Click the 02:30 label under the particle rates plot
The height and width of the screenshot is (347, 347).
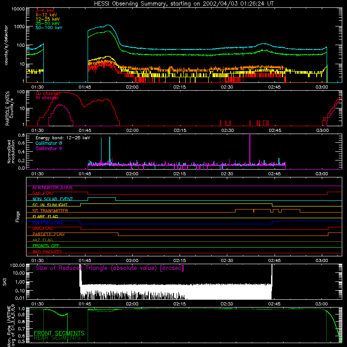click(x=227, y=131)
